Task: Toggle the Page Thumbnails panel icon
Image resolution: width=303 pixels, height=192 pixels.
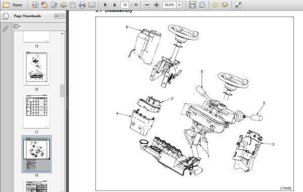Action: (x=6, y=16)
